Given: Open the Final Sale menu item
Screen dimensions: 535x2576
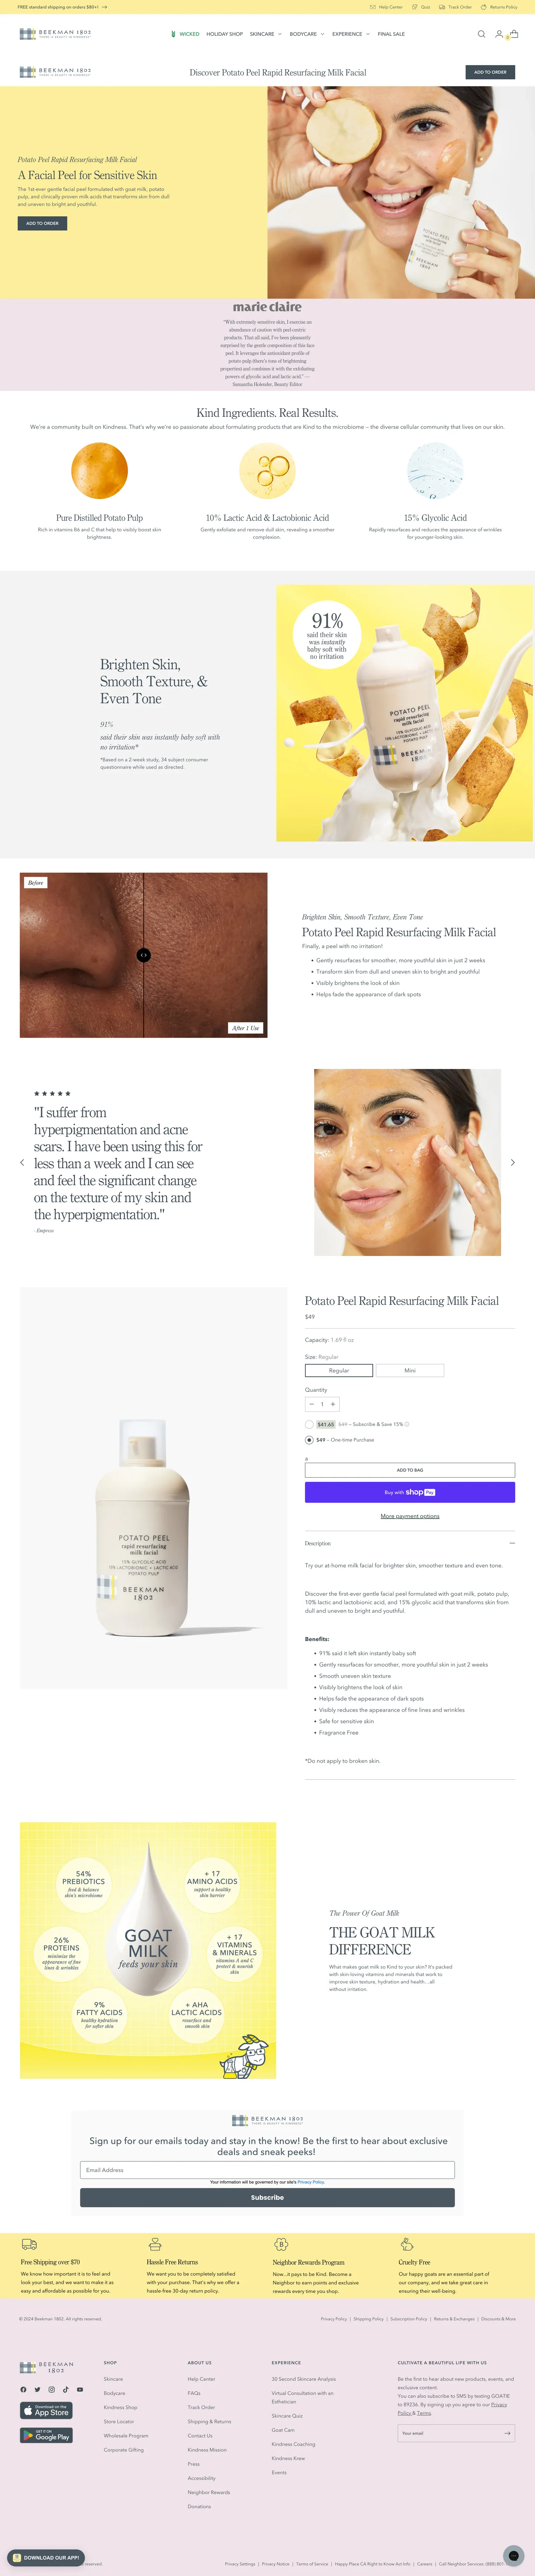Looking at the screenshot, I should coord(391,34).
